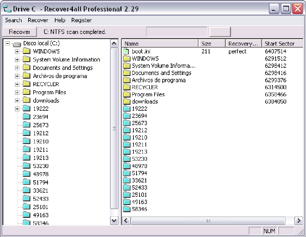
Task: Select boot.ini file name in list
Action: (141, 51)
